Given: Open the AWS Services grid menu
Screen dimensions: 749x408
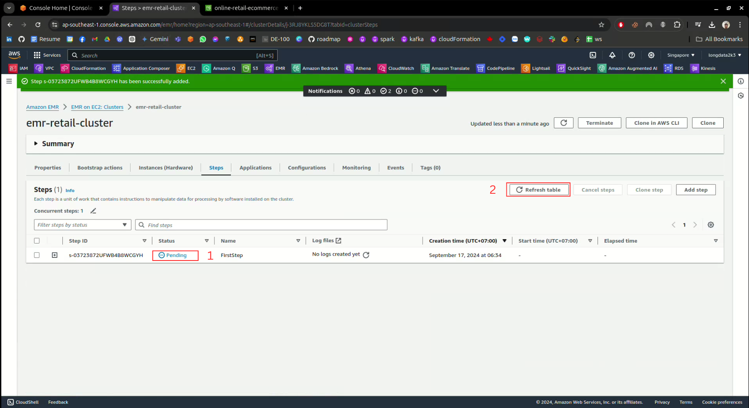Looking at the screenshot, I should [x=37, y=55].
